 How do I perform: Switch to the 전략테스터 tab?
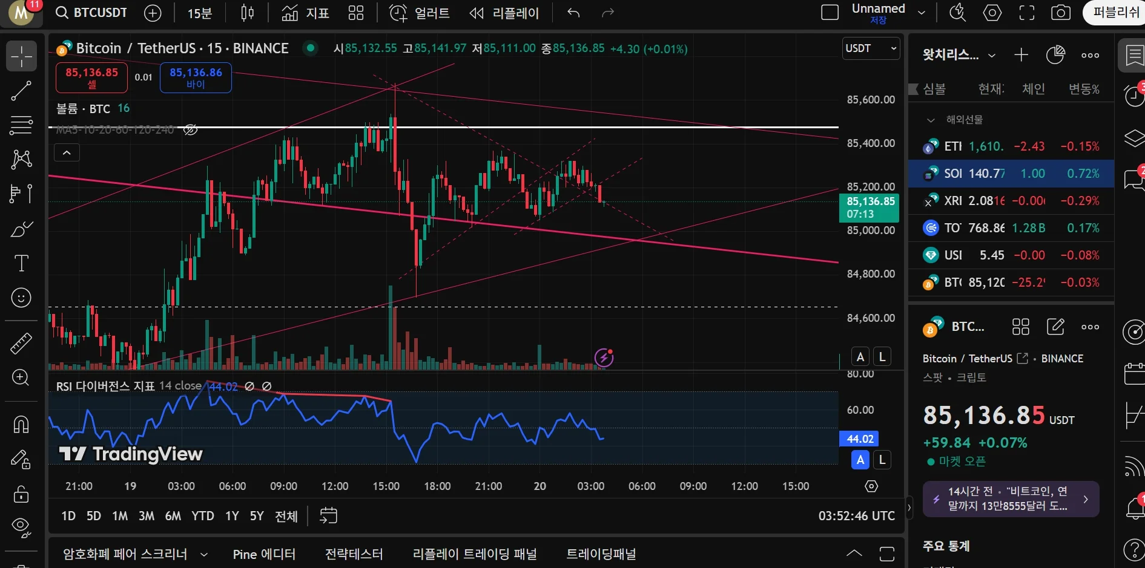[x=354, y=554]
